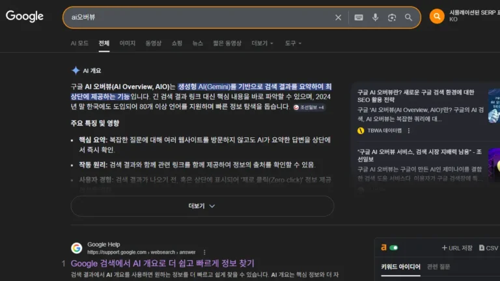Viewport: 500px width, 281px height.
Task: Start voice search with the microphone icon
Action: tap(375, 18)
